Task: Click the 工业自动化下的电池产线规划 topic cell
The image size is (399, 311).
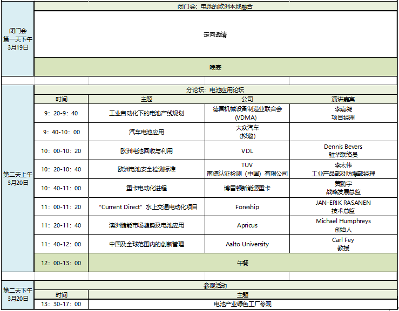Action: pyautogui.click(x=146, y=114)
